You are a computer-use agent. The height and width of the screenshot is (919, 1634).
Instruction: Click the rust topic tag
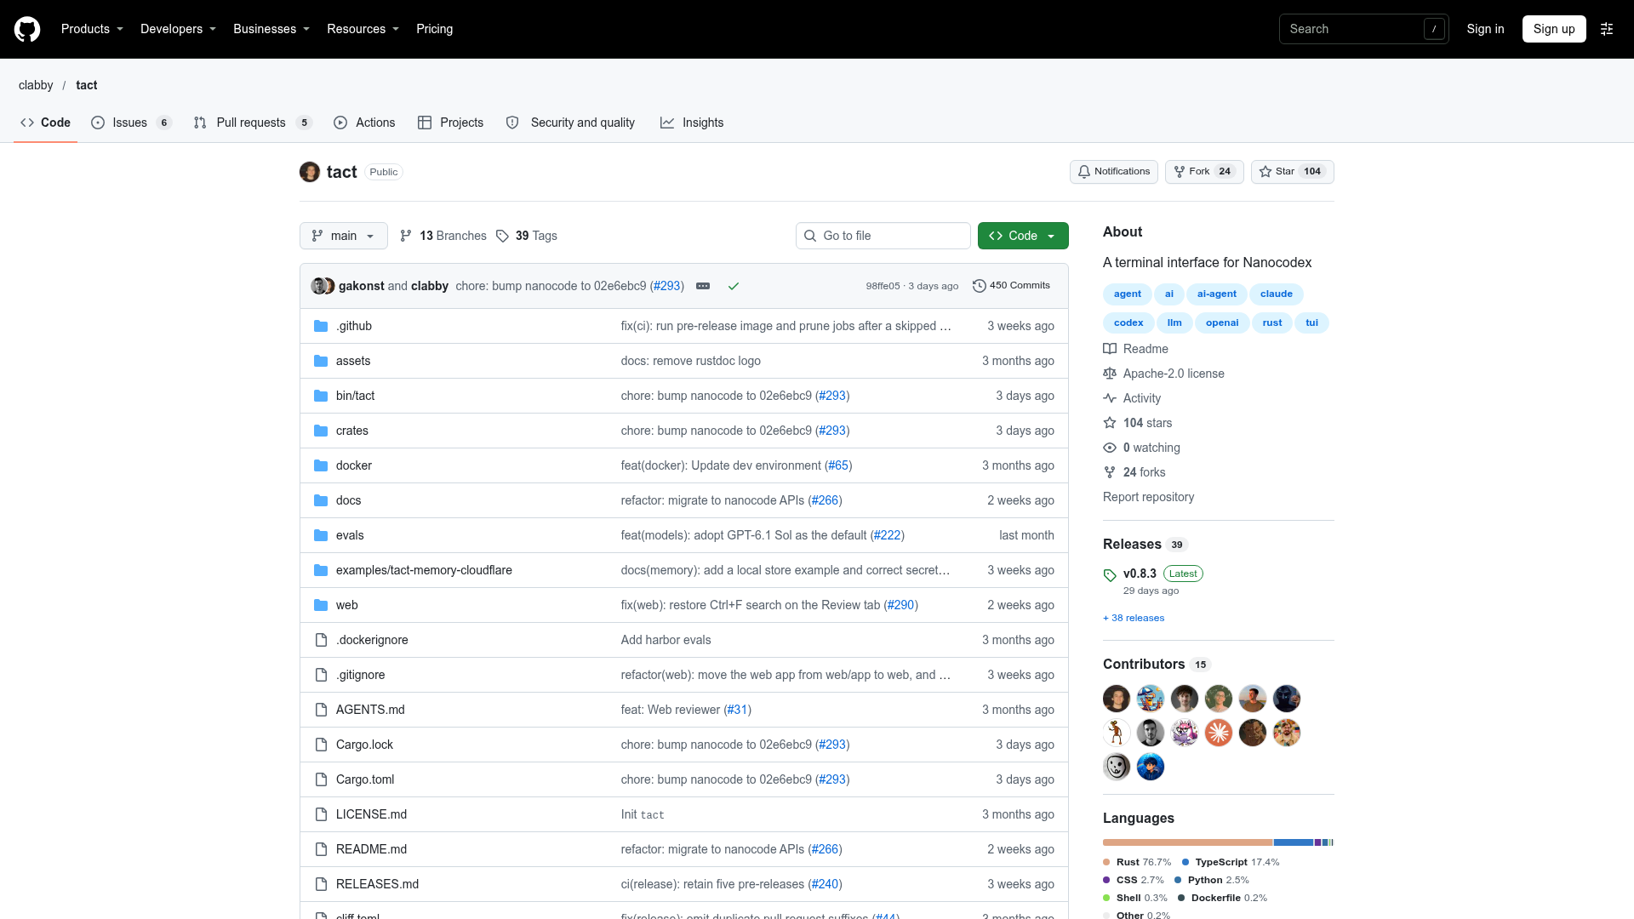click(1271, 323)
